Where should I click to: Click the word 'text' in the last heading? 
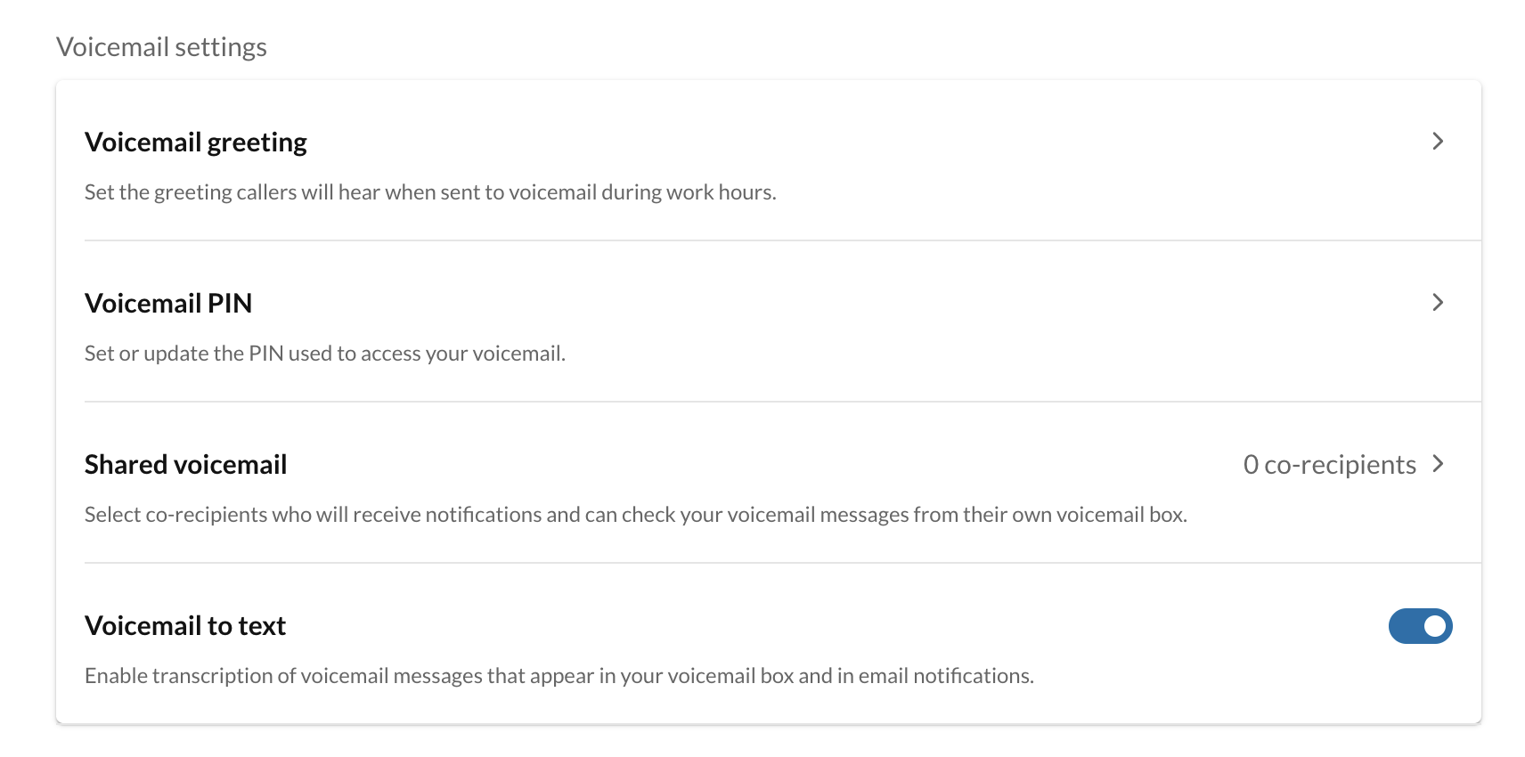262,626
